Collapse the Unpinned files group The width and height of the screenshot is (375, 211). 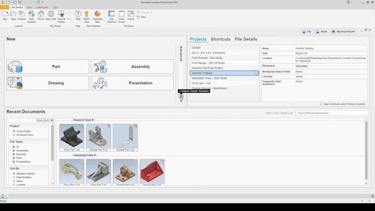(x=95, y=155)
